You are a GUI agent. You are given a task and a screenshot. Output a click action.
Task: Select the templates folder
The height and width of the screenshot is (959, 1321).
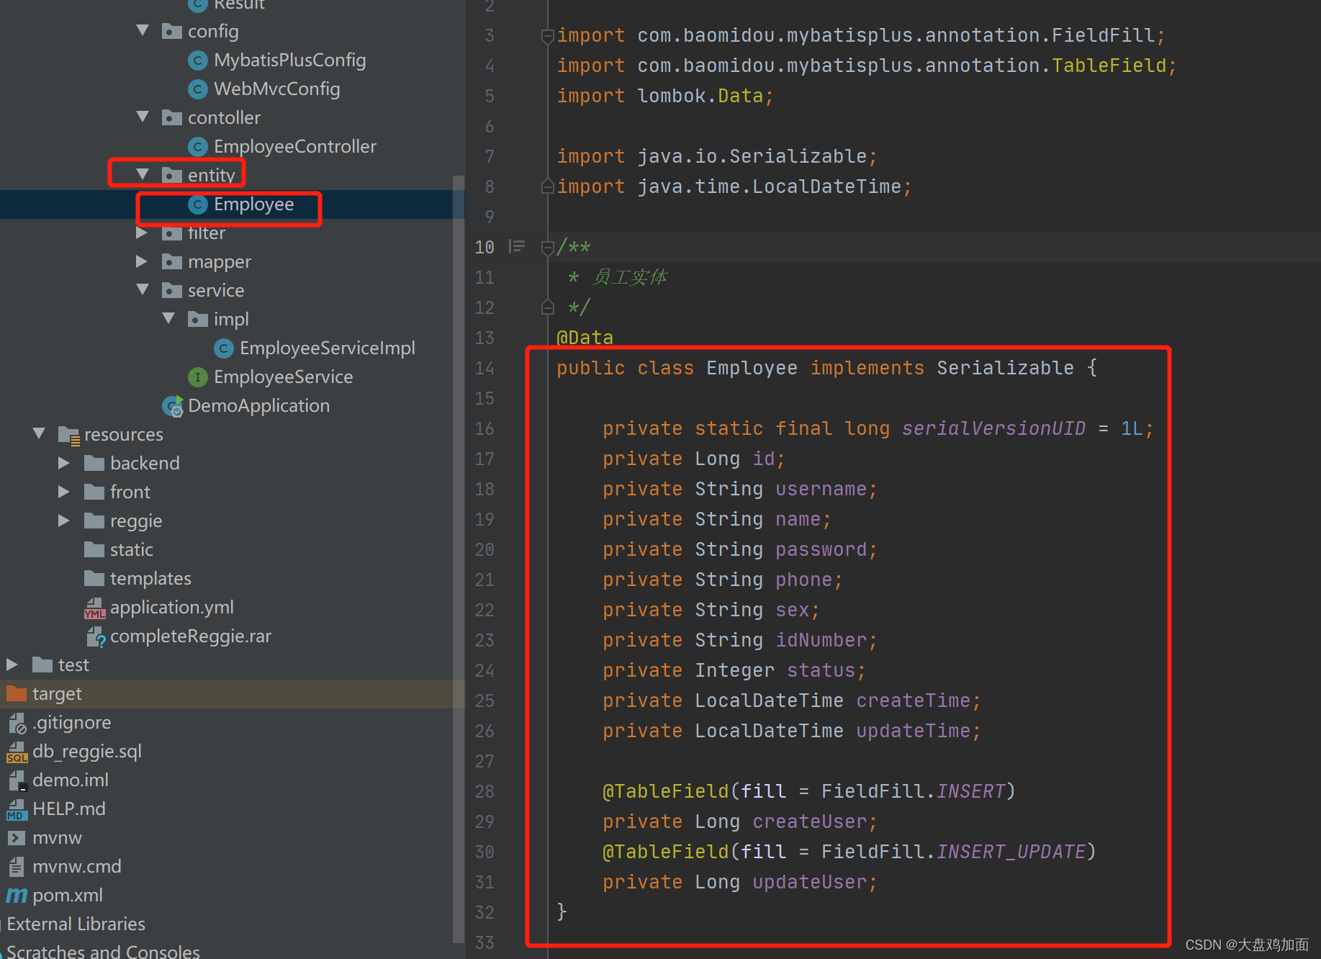point(150,579)
